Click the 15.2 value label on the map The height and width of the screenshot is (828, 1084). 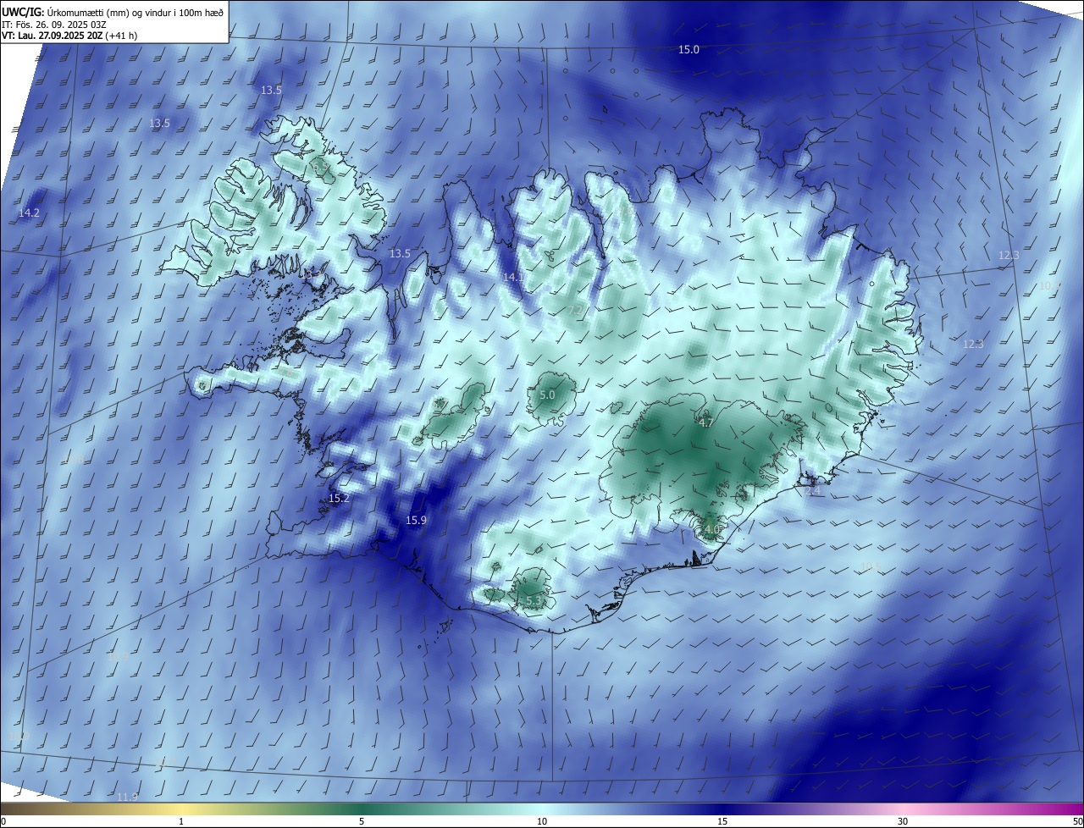click(x=339, y=499)
